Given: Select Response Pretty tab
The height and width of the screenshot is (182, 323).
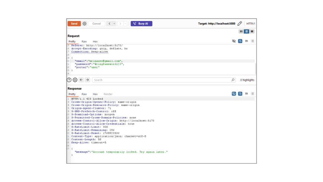Looking at the screenshot, I should (72, 94).
